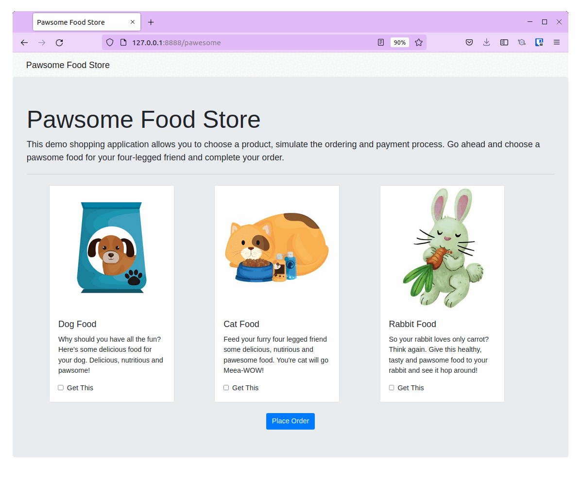
Task: Open the Downloads panel
Action: [486, 42]
